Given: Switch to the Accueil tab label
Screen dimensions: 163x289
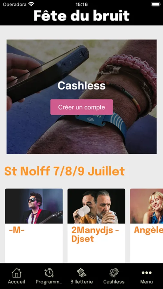Looking at the screenshot, I should (x=16, y=282).
